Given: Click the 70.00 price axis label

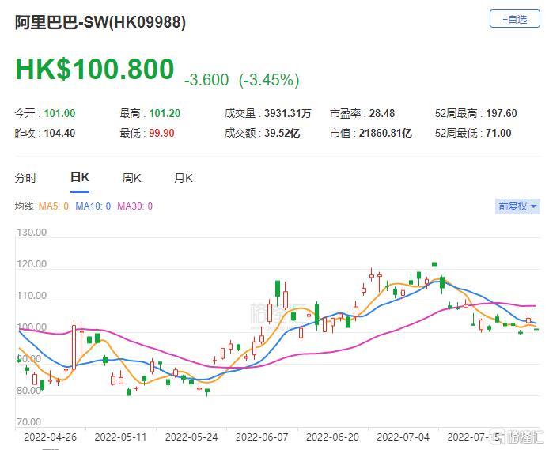Looking at the screenshot, I should [x=28, y=422].
